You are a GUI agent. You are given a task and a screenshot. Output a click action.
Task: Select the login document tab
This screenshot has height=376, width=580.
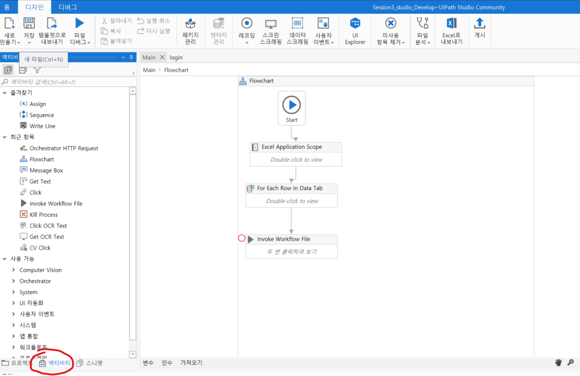pos(176,57)
